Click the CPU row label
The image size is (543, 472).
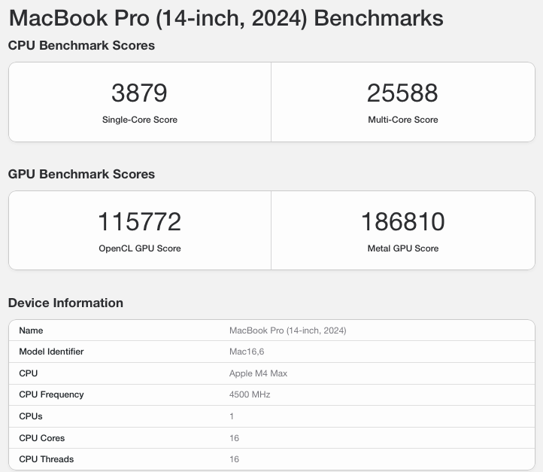click(x=29, y=373)
